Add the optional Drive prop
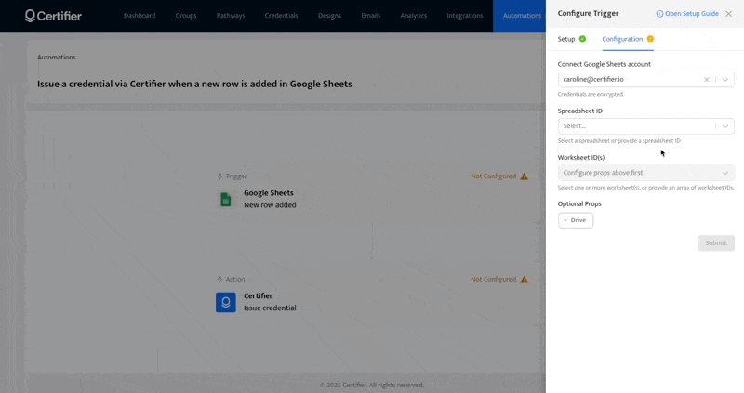The height and width of the screenshot is (393, 744). point(575,220)
